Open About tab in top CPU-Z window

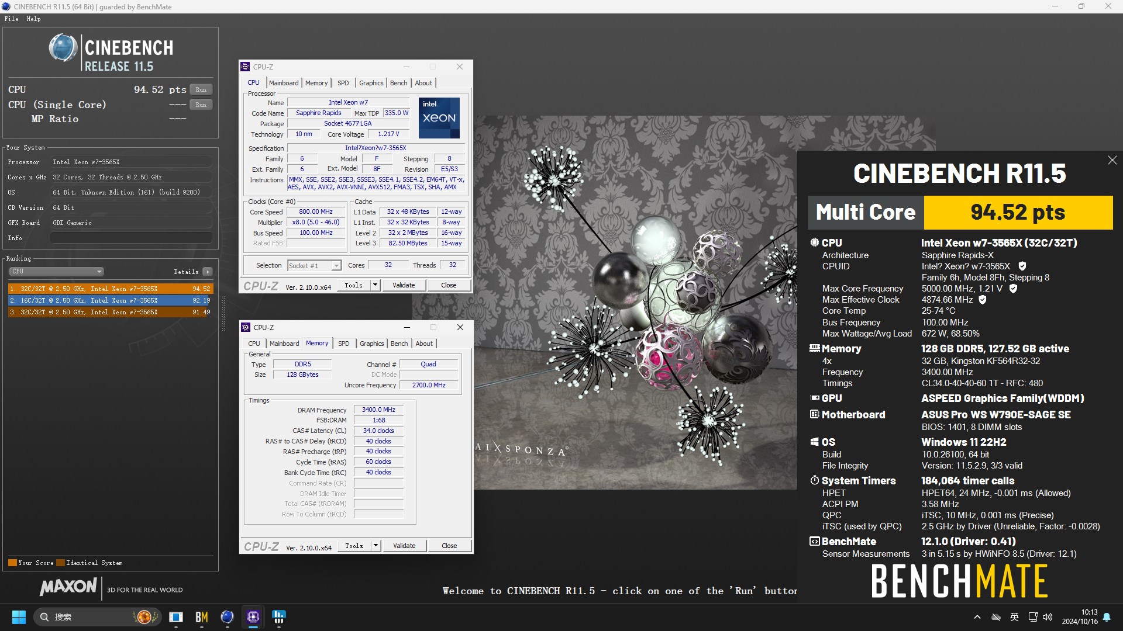pyautogui.click(x=423, y=83)
